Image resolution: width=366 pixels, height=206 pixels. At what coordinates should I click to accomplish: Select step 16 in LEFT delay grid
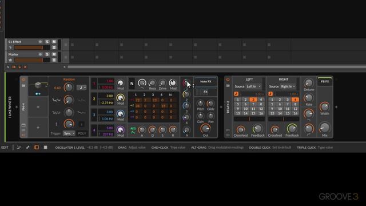[x=261, y=113]
